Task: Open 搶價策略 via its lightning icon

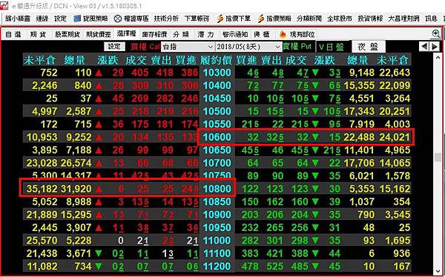Action: point(261,19)
